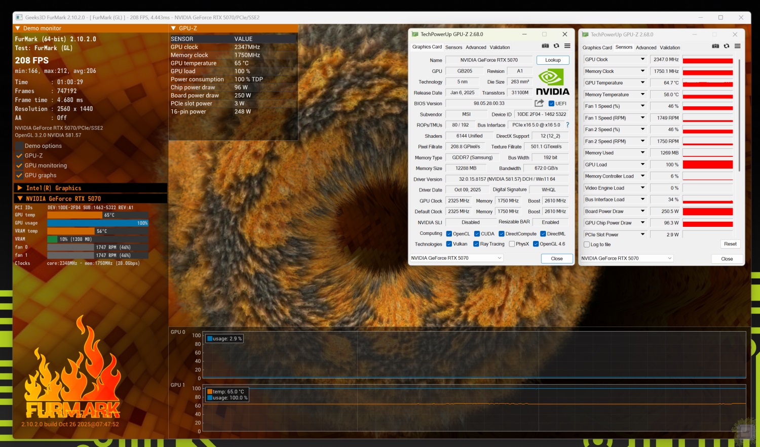Enable the Demo options checkbox

point(19,146)
